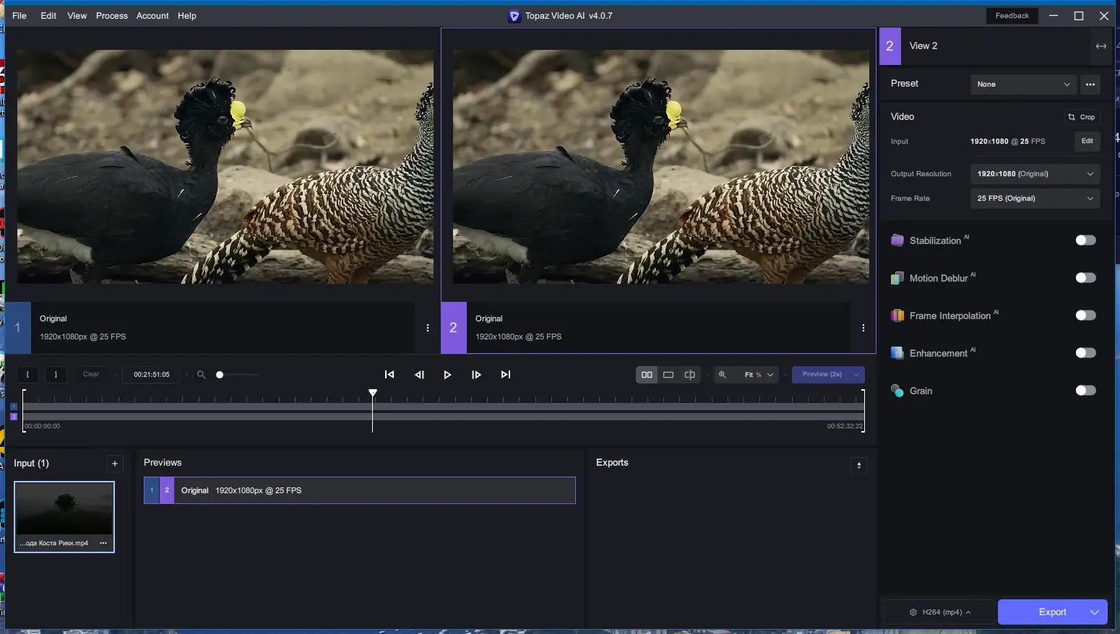Screen dimensions: 1120x634
Task: Set the trim in-point bracket icon
Action: [27, 375]
